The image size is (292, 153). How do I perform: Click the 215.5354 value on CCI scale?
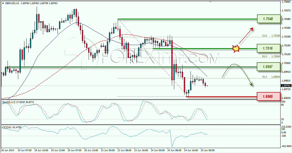coord(286,127)
